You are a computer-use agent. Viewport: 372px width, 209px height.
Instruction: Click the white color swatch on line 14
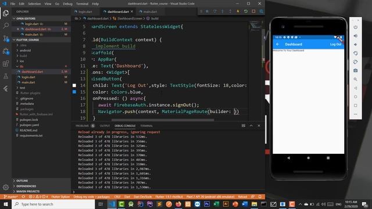point(74,85)
